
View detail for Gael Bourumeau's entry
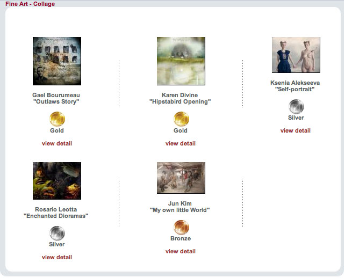(x=57, y=143)
